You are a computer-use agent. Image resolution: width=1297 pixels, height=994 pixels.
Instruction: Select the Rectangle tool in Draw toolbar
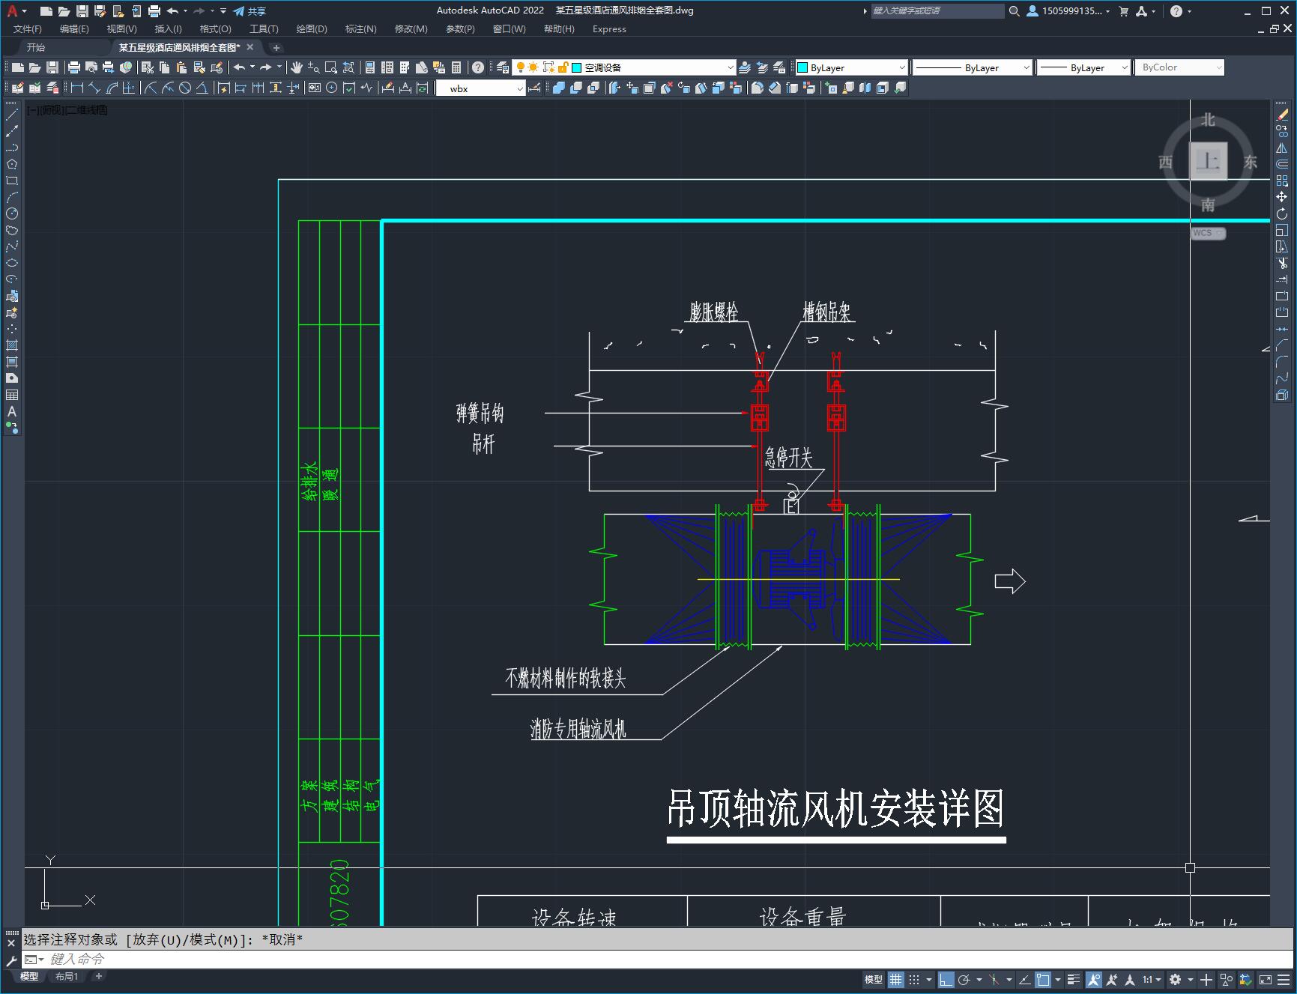(x=12, y=181)
